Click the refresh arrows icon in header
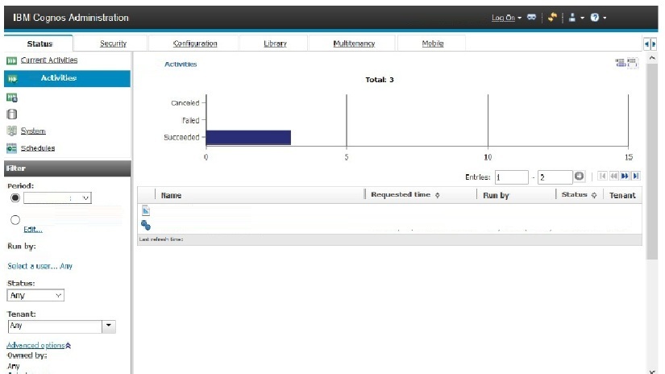The image size is (665, 374). [x=553, y=18]
